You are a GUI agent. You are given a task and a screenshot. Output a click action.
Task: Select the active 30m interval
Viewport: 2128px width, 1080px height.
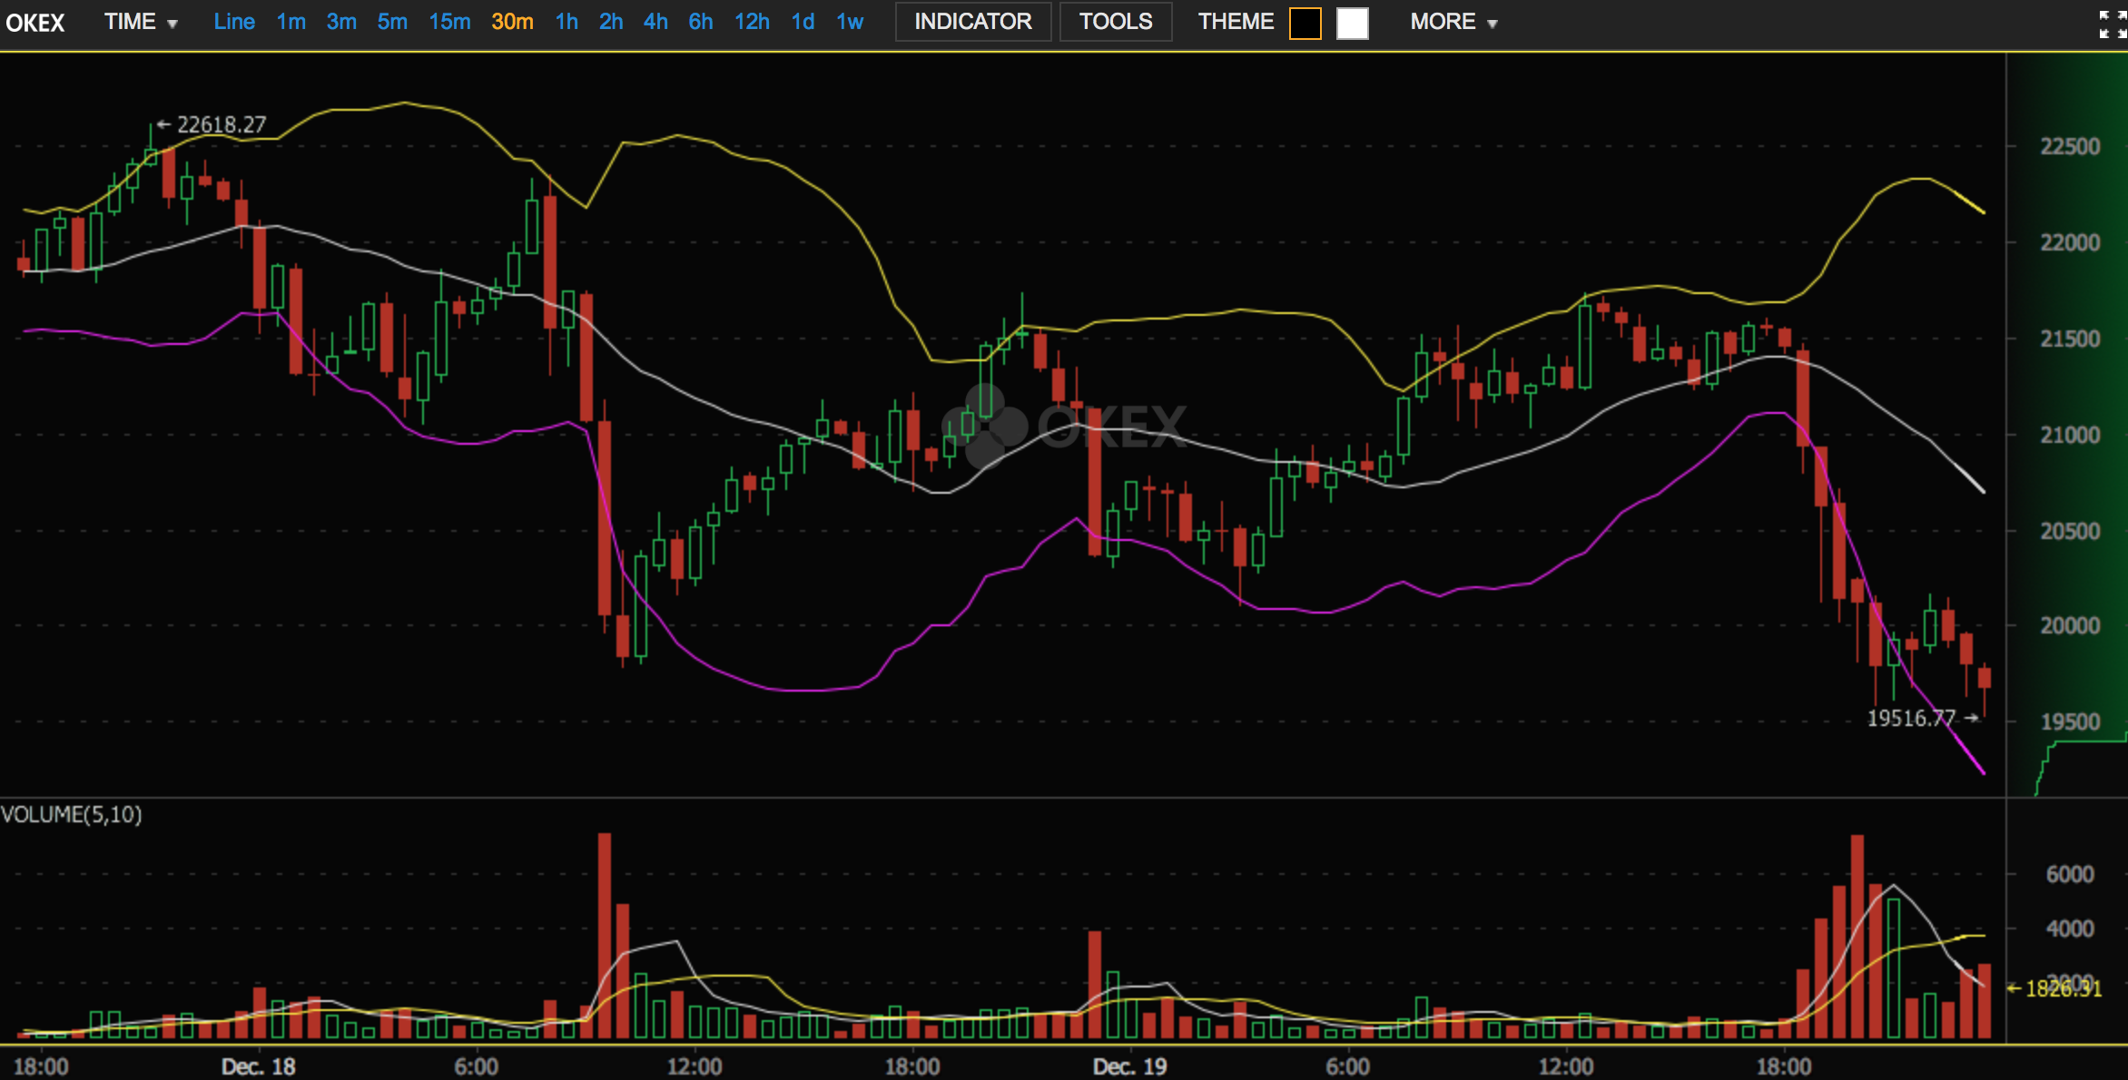coord(512,22)
